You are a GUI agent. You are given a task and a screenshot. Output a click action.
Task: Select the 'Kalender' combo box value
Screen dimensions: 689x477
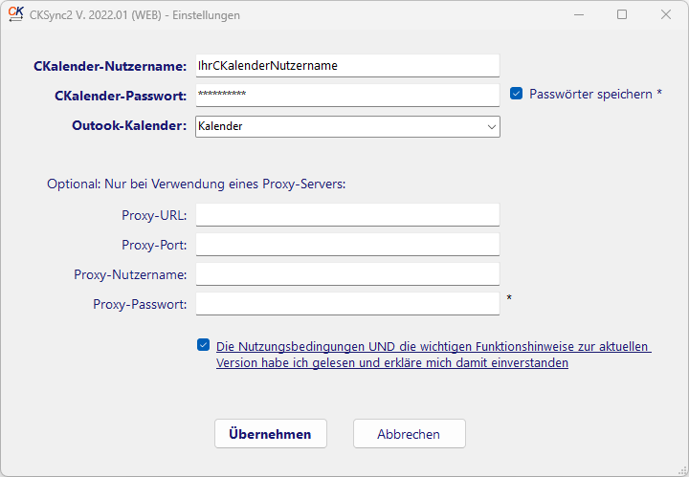point(335,126)
